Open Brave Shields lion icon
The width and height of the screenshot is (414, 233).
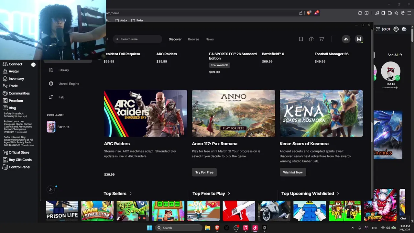pos(309,13)
